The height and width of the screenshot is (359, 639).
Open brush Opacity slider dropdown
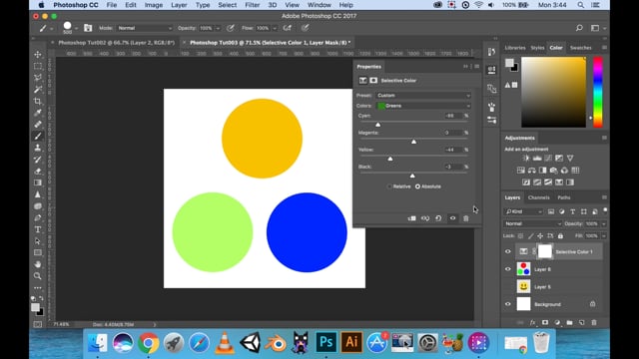point(218,29)
